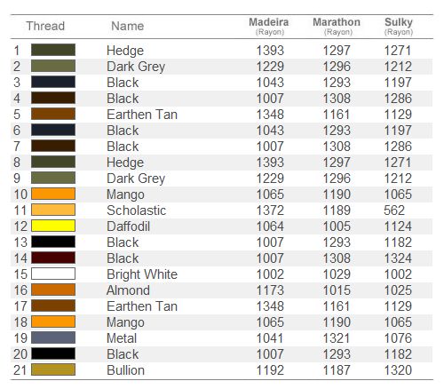Select the Earthen Tan name in row 5
Viewport: 444px width, 389px height.
click(142, 115)
